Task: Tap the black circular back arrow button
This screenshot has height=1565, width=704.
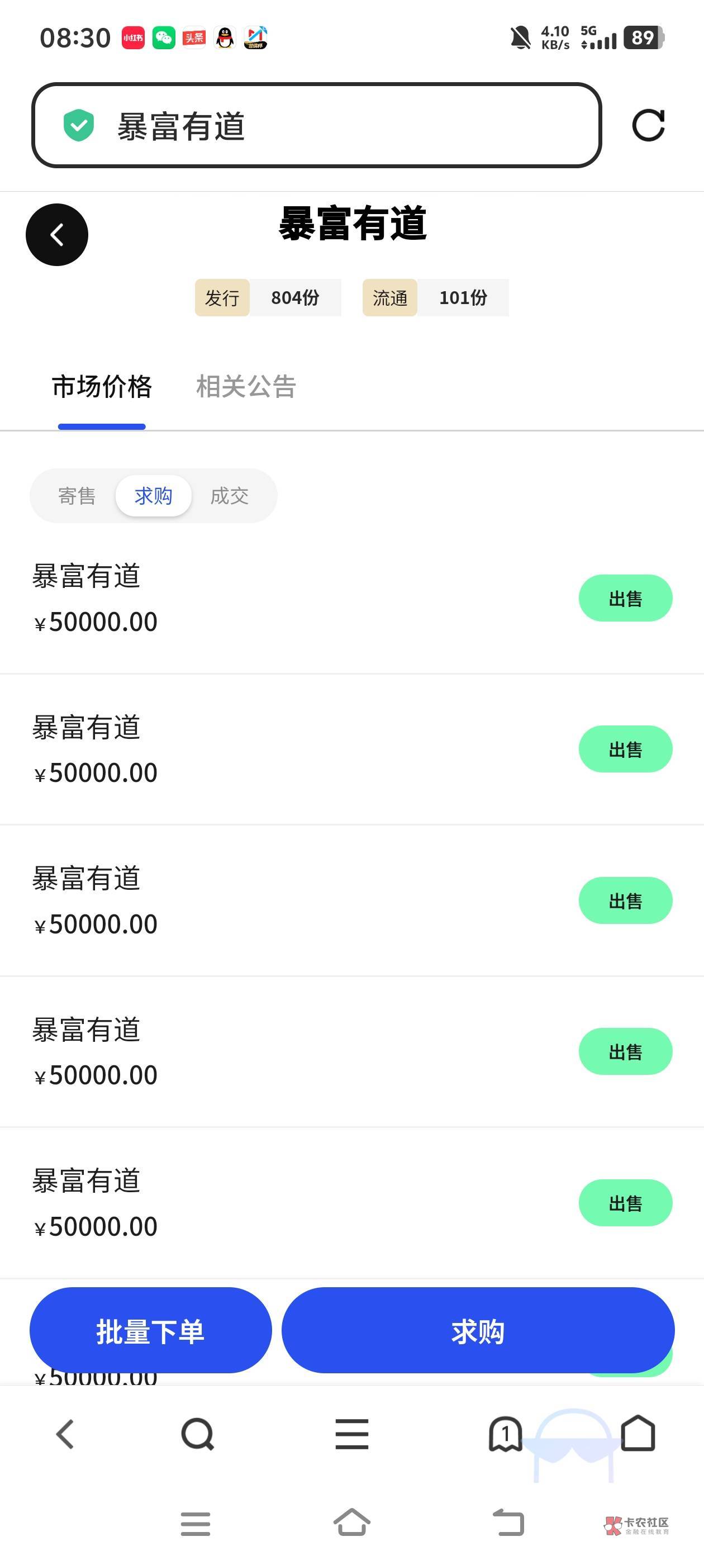Action: coord(56,235)
